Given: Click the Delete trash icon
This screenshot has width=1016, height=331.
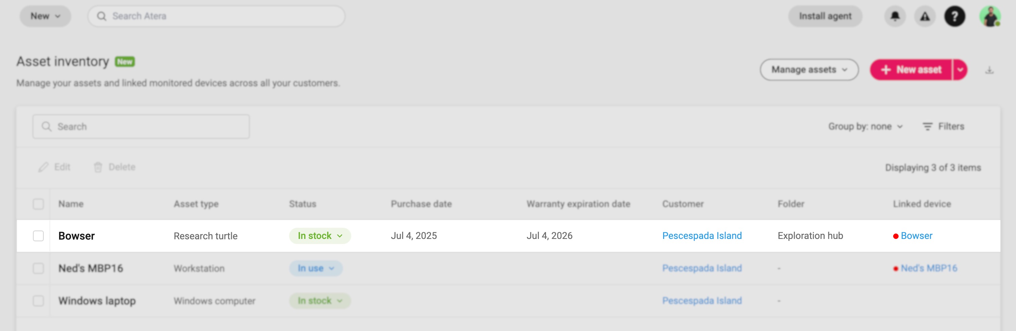Looking at the screenshot, I should click(x=98, y=167).
